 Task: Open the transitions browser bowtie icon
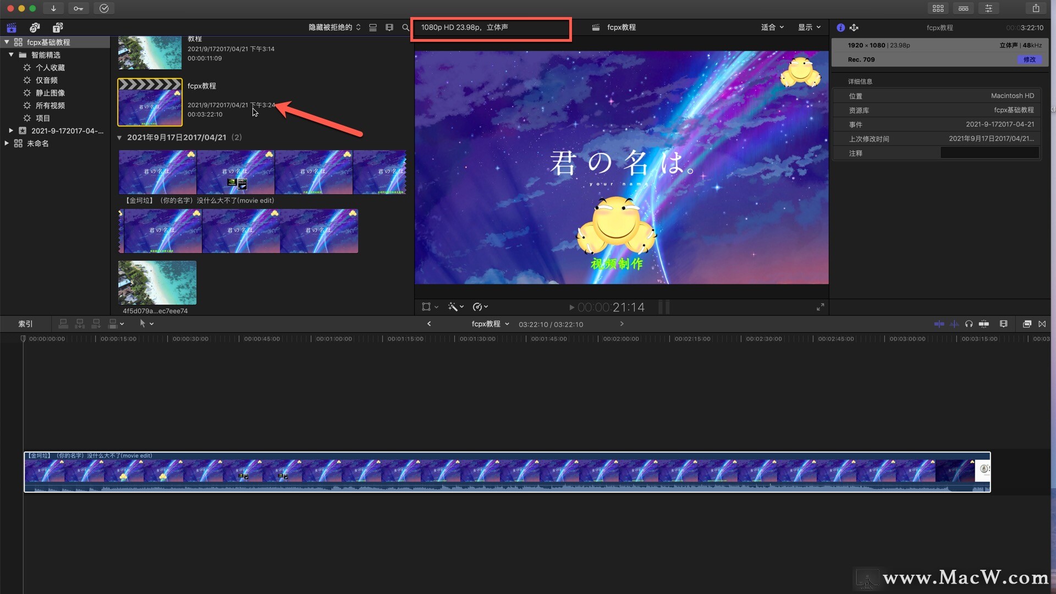1042,324
